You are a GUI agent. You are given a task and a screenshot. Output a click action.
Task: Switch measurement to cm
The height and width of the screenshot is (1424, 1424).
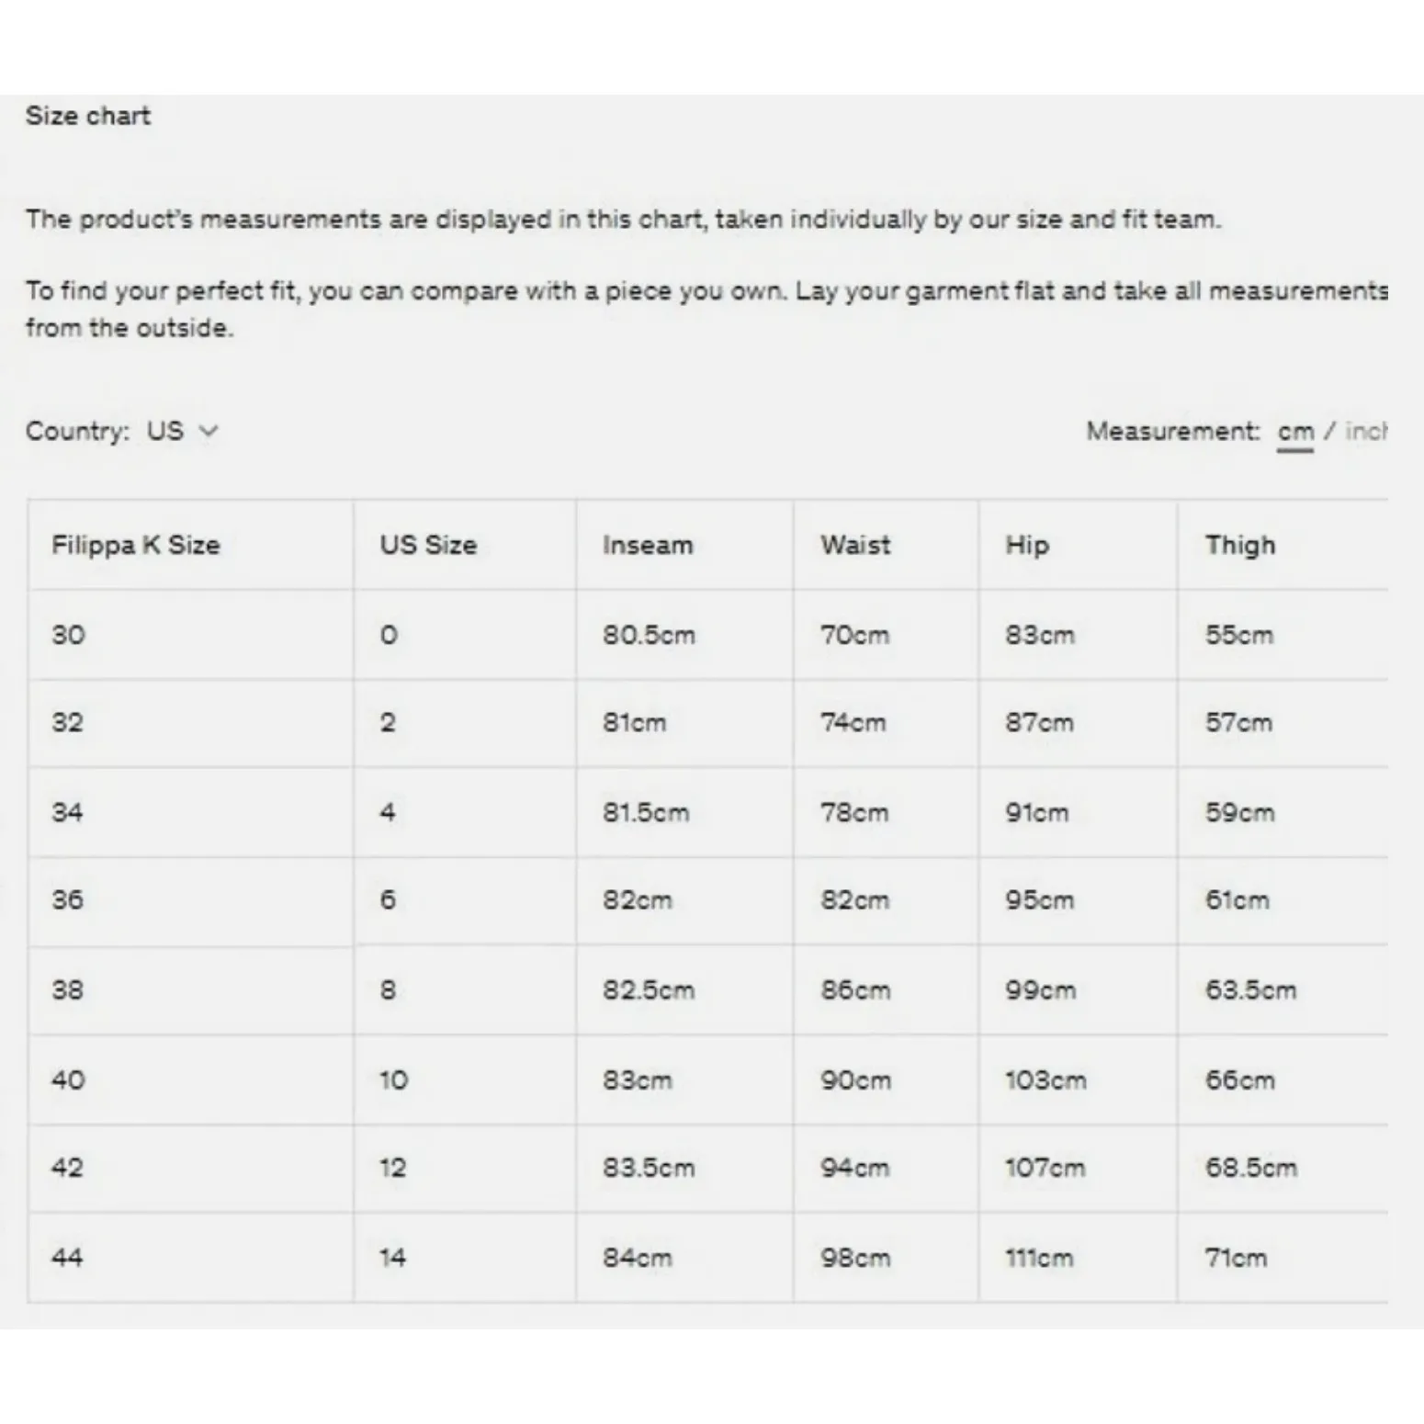[x=1294, y=432]
